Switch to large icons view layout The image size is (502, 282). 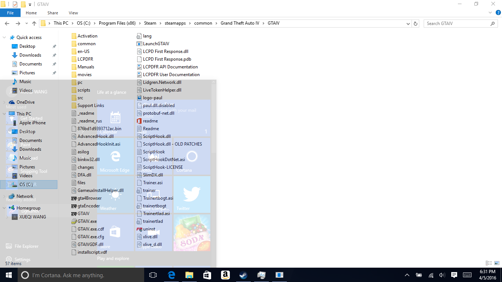496,263
